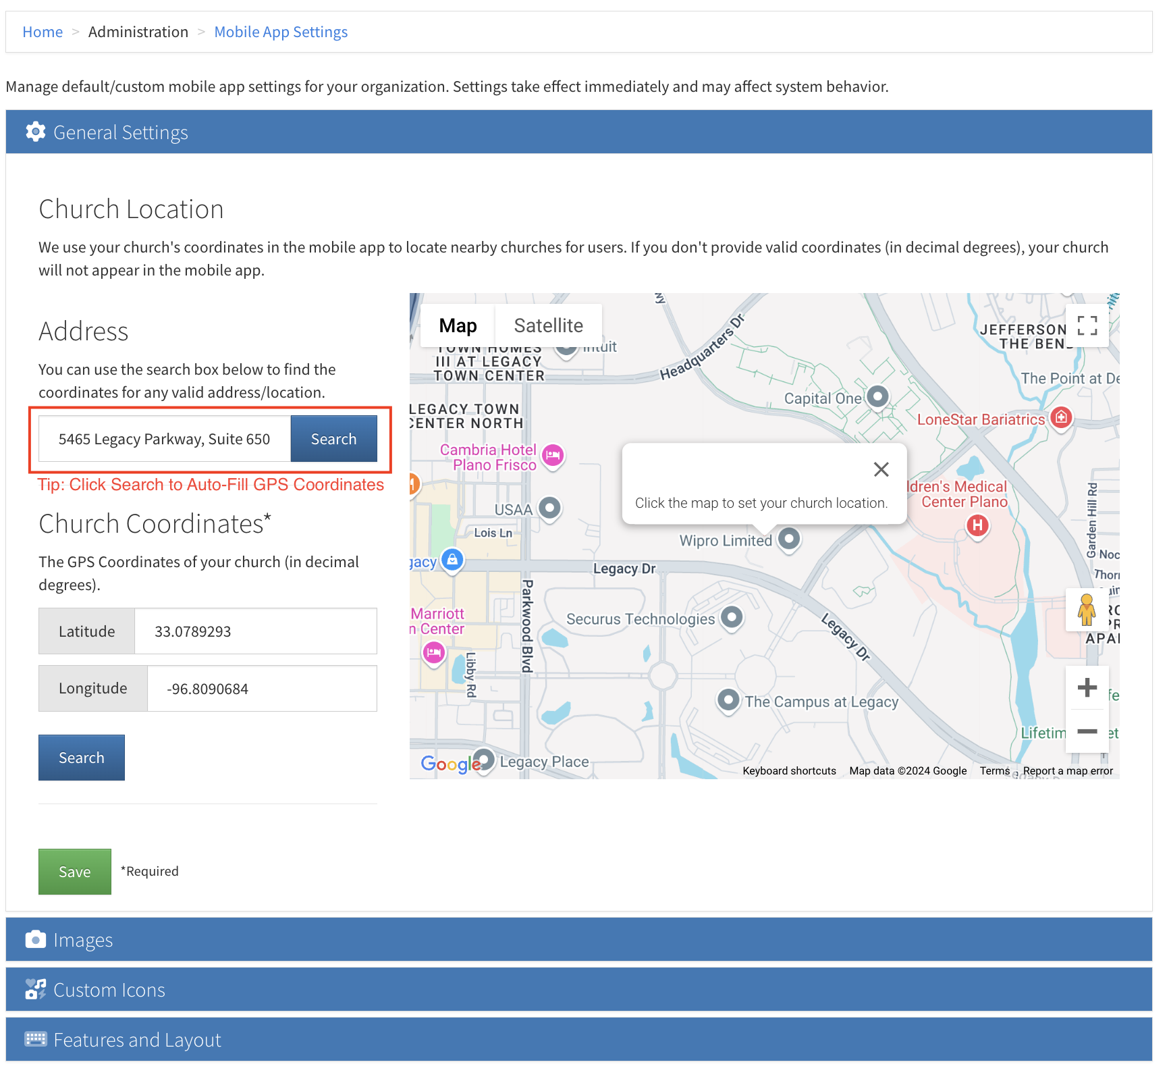Screen dimensions: 1169x1079
Task: Click the Features and Layout keyboard icon
Action: [35, 1038]
